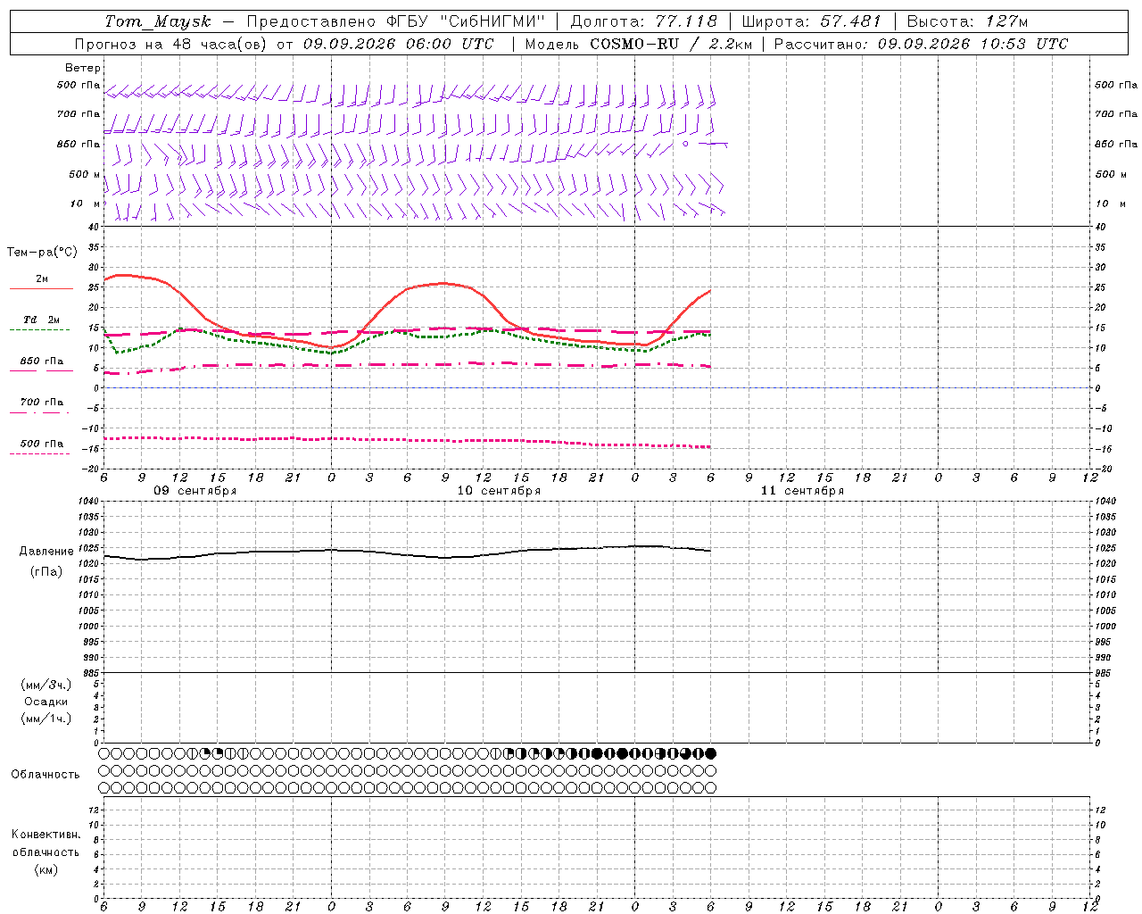Click the first empty cloud circle in top row
1142x914 pixels.
point(104,753)
